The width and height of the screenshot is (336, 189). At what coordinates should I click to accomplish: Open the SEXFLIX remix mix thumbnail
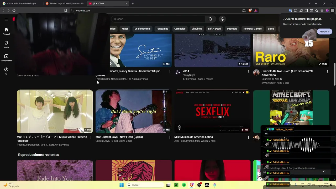[x=212, y=112]
